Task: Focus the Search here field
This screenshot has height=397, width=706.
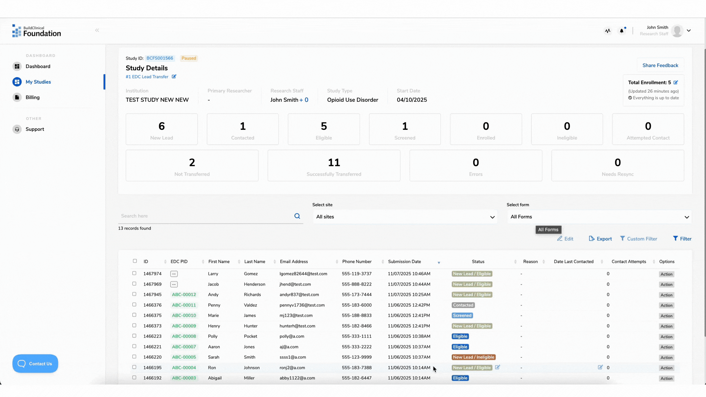Action: point(206,216)
